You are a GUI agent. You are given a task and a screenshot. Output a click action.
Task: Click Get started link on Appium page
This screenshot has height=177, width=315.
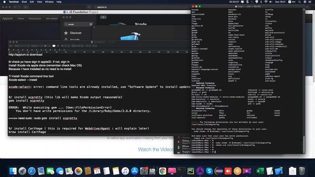point(52,19)
